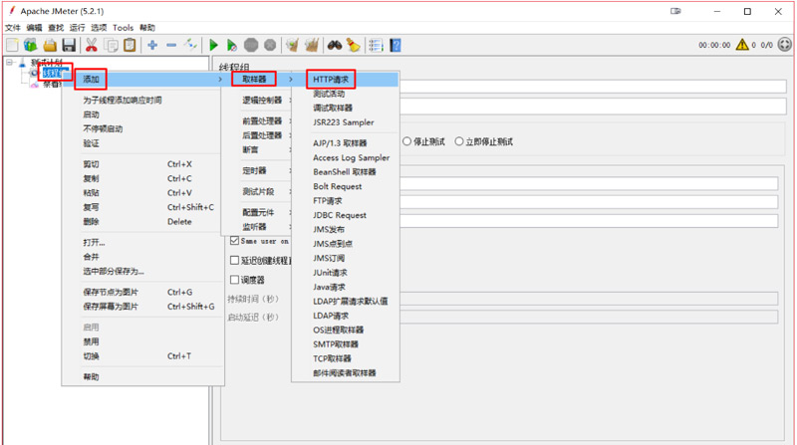Click the grey Stop octagon icon
797x445 pixels.
(251, 45)
